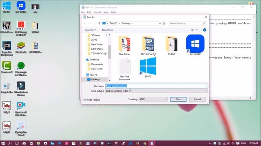Click the Up one level arrow
The image size is (261, 146).
coord(99,24)
